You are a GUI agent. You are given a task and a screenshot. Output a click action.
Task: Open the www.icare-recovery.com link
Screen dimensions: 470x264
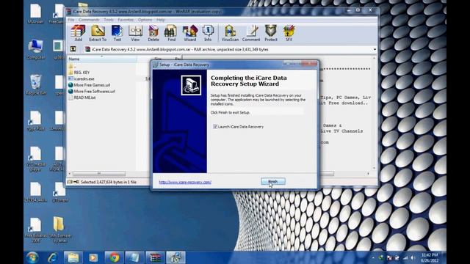[185, 182]
